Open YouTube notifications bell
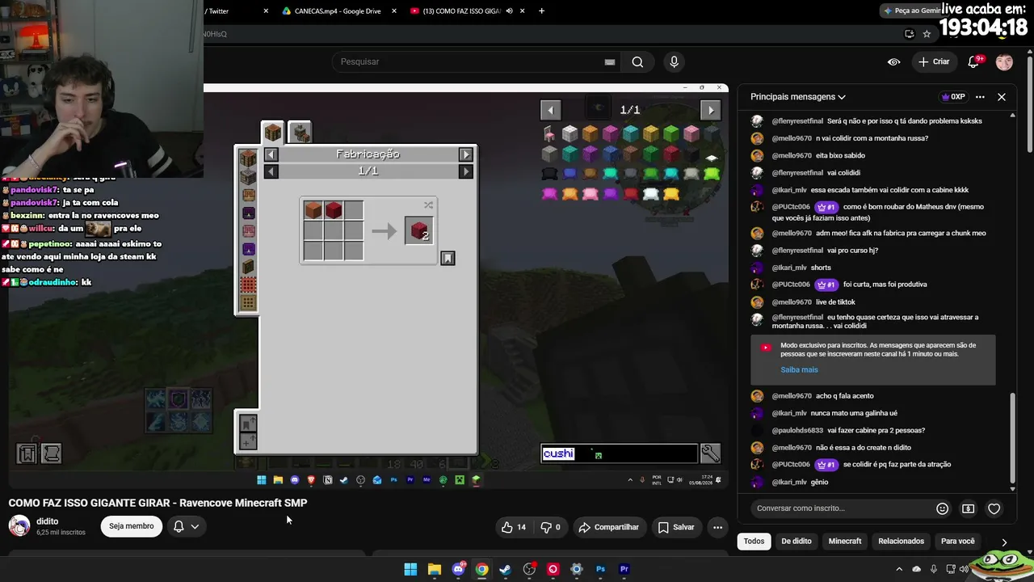 (974, 62)
